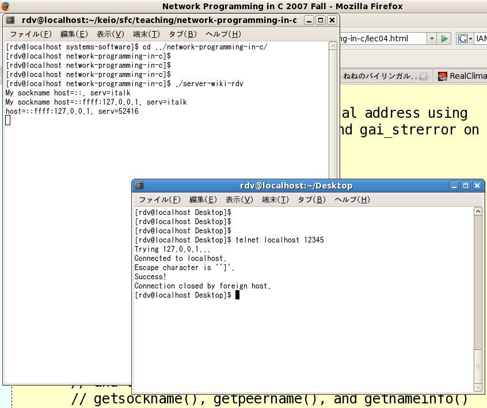Maximize the Desktop terminal window
487x408 pixels.
click(x=466, y=186)
